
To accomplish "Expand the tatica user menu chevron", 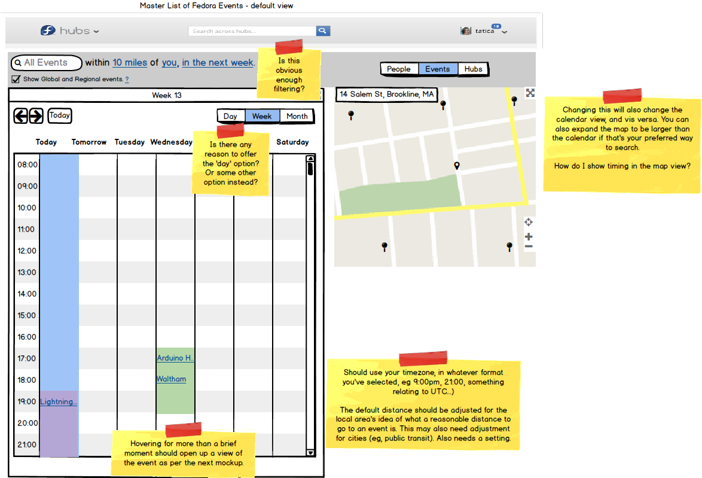I will (505, 32).
